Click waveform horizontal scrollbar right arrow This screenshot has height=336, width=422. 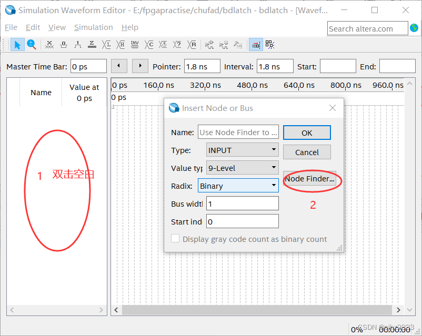click(398, 310)
